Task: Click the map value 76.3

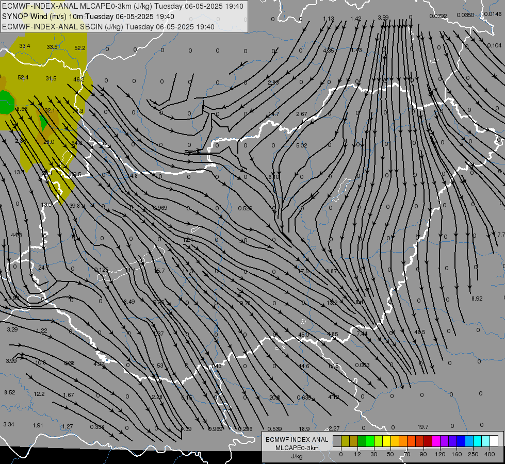Action: pos(78,111)
